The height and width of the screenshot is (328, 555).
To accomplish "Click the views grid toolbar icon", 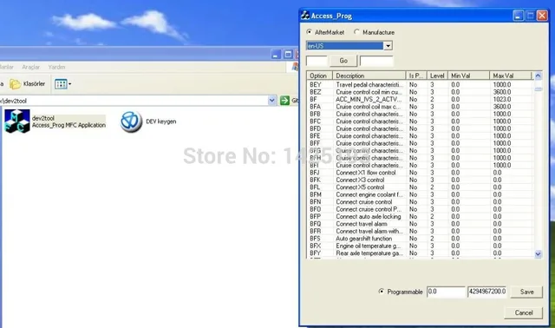I will [x=61, y=84].
